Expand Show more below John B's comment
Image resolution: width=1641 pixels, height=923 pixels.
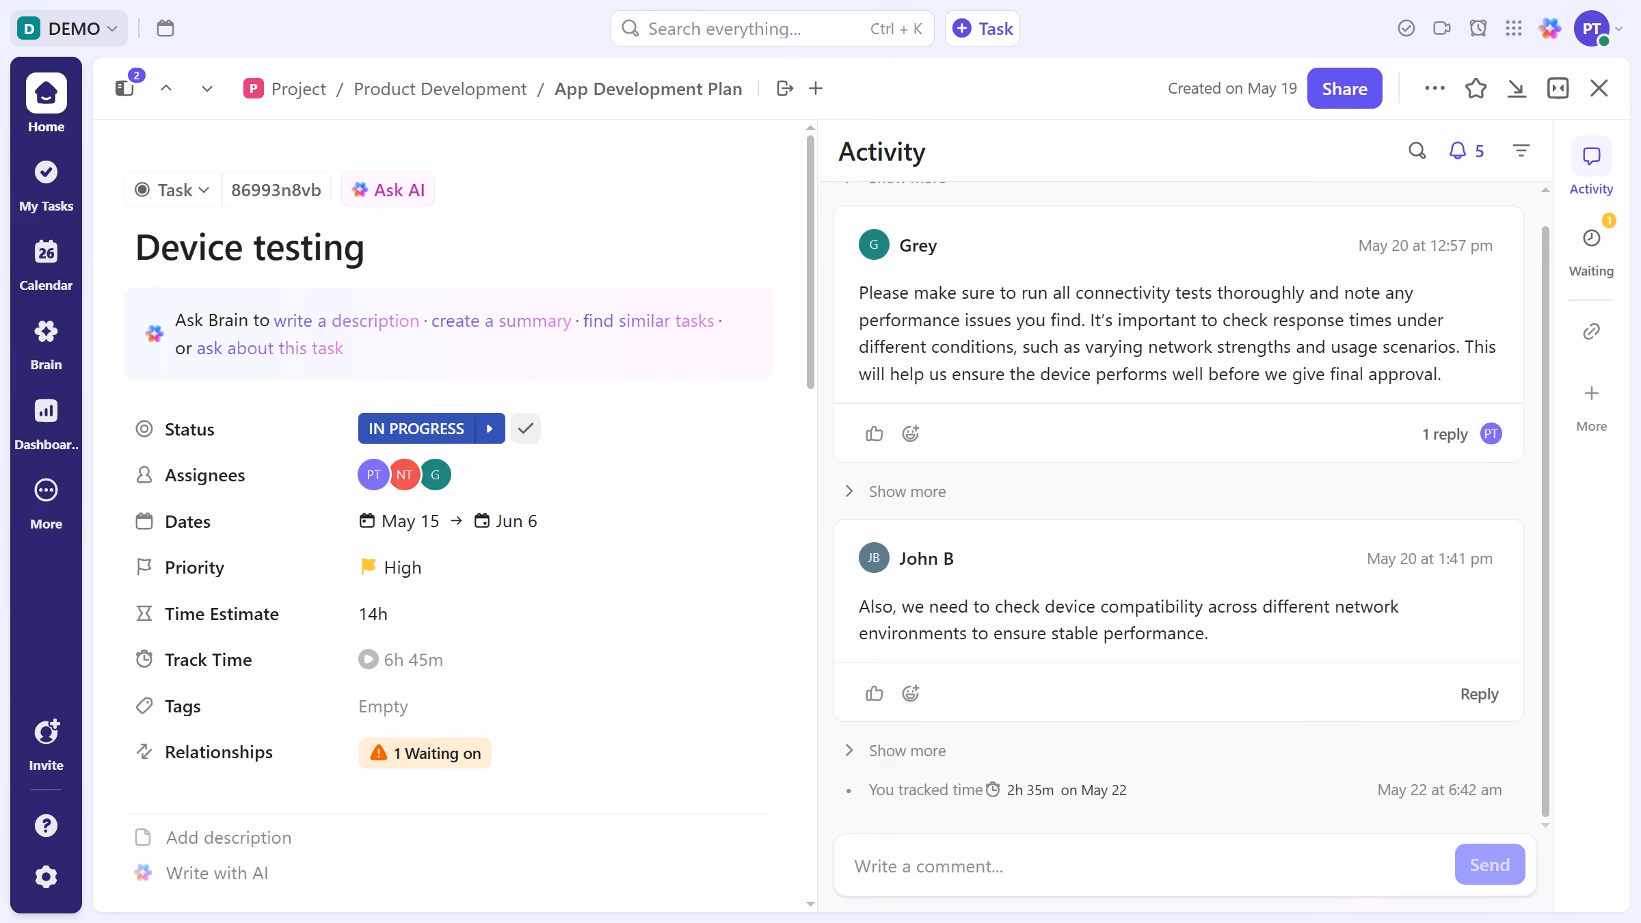click(896, 751)
